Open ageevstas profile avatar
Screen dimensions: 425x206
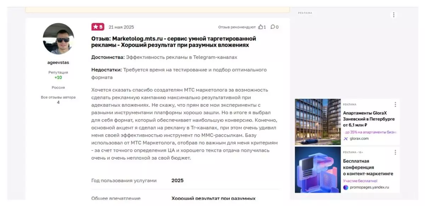coord(58,39)
